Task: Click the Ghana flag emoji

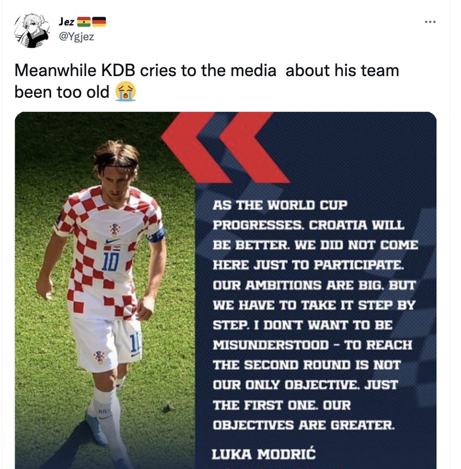Action: pyautogui.click(x=84, y=22)
